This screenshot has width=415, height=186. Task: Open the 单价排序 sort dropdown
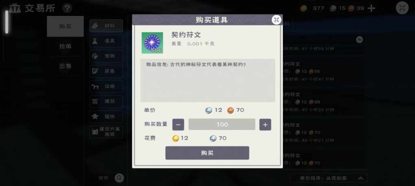pos(329,178)
